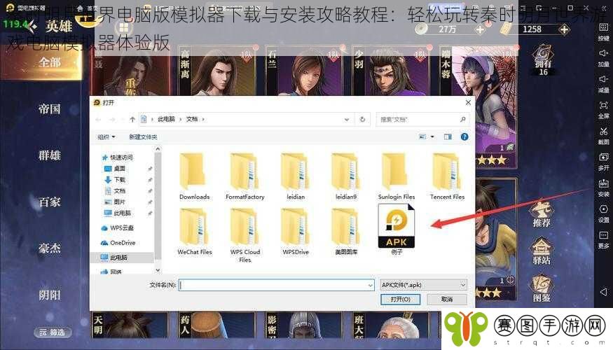Click the Android back triangle in sidebar

[604, 292]
